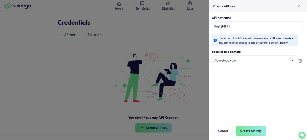Image resolution: width=307 pixels, height=140 pixels.
Task: Switch to the SMTP credentials tab
Action: coord(94,35)
